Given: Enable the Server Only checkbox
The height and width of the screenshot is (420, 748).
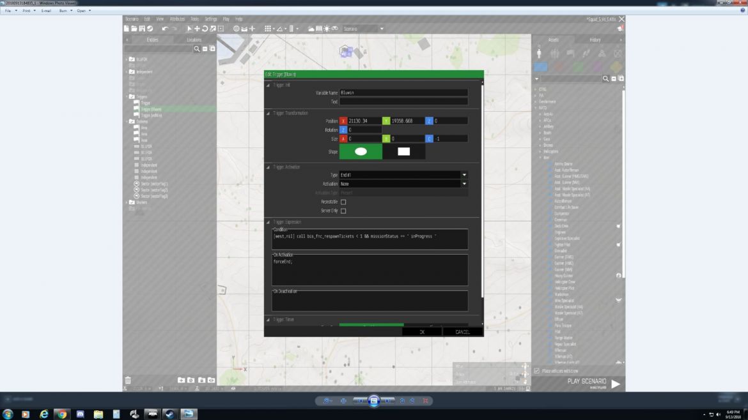Looking at the screenshot, I should click(343, 211).
